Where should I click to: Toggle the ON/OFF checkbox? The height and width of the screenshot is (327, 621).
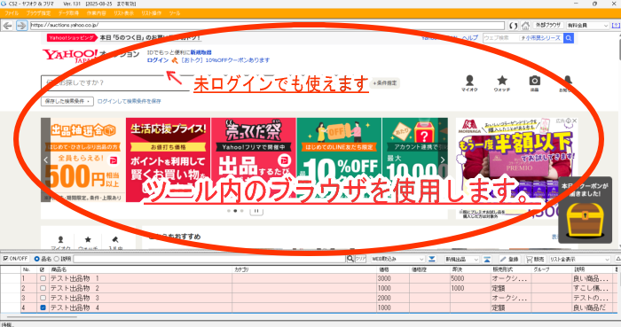click(5, 259)
